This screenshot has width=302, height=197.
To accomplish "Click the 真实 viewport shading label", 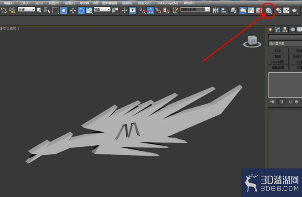I will point(13,29).
